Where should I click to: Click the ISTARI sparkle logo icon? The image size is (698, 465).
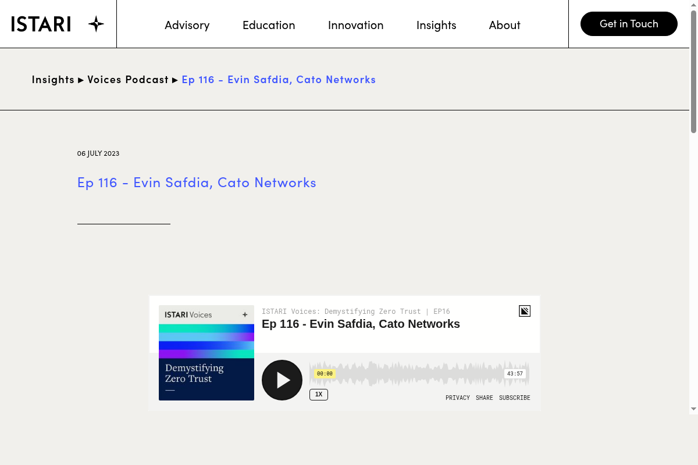coord(95,24)
